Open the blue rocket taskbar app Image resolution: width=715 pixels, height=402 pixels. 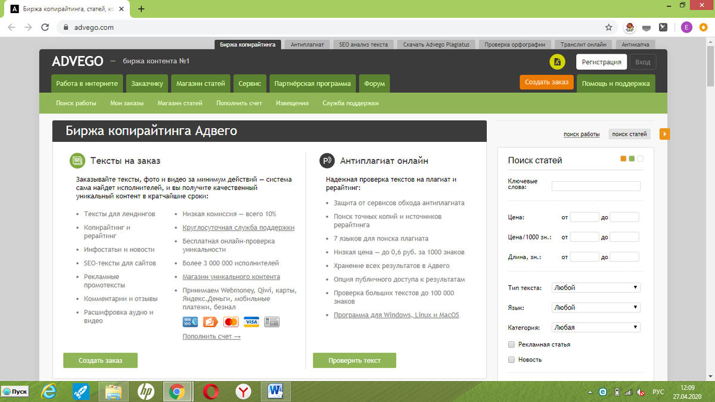[x=81, y=391]
